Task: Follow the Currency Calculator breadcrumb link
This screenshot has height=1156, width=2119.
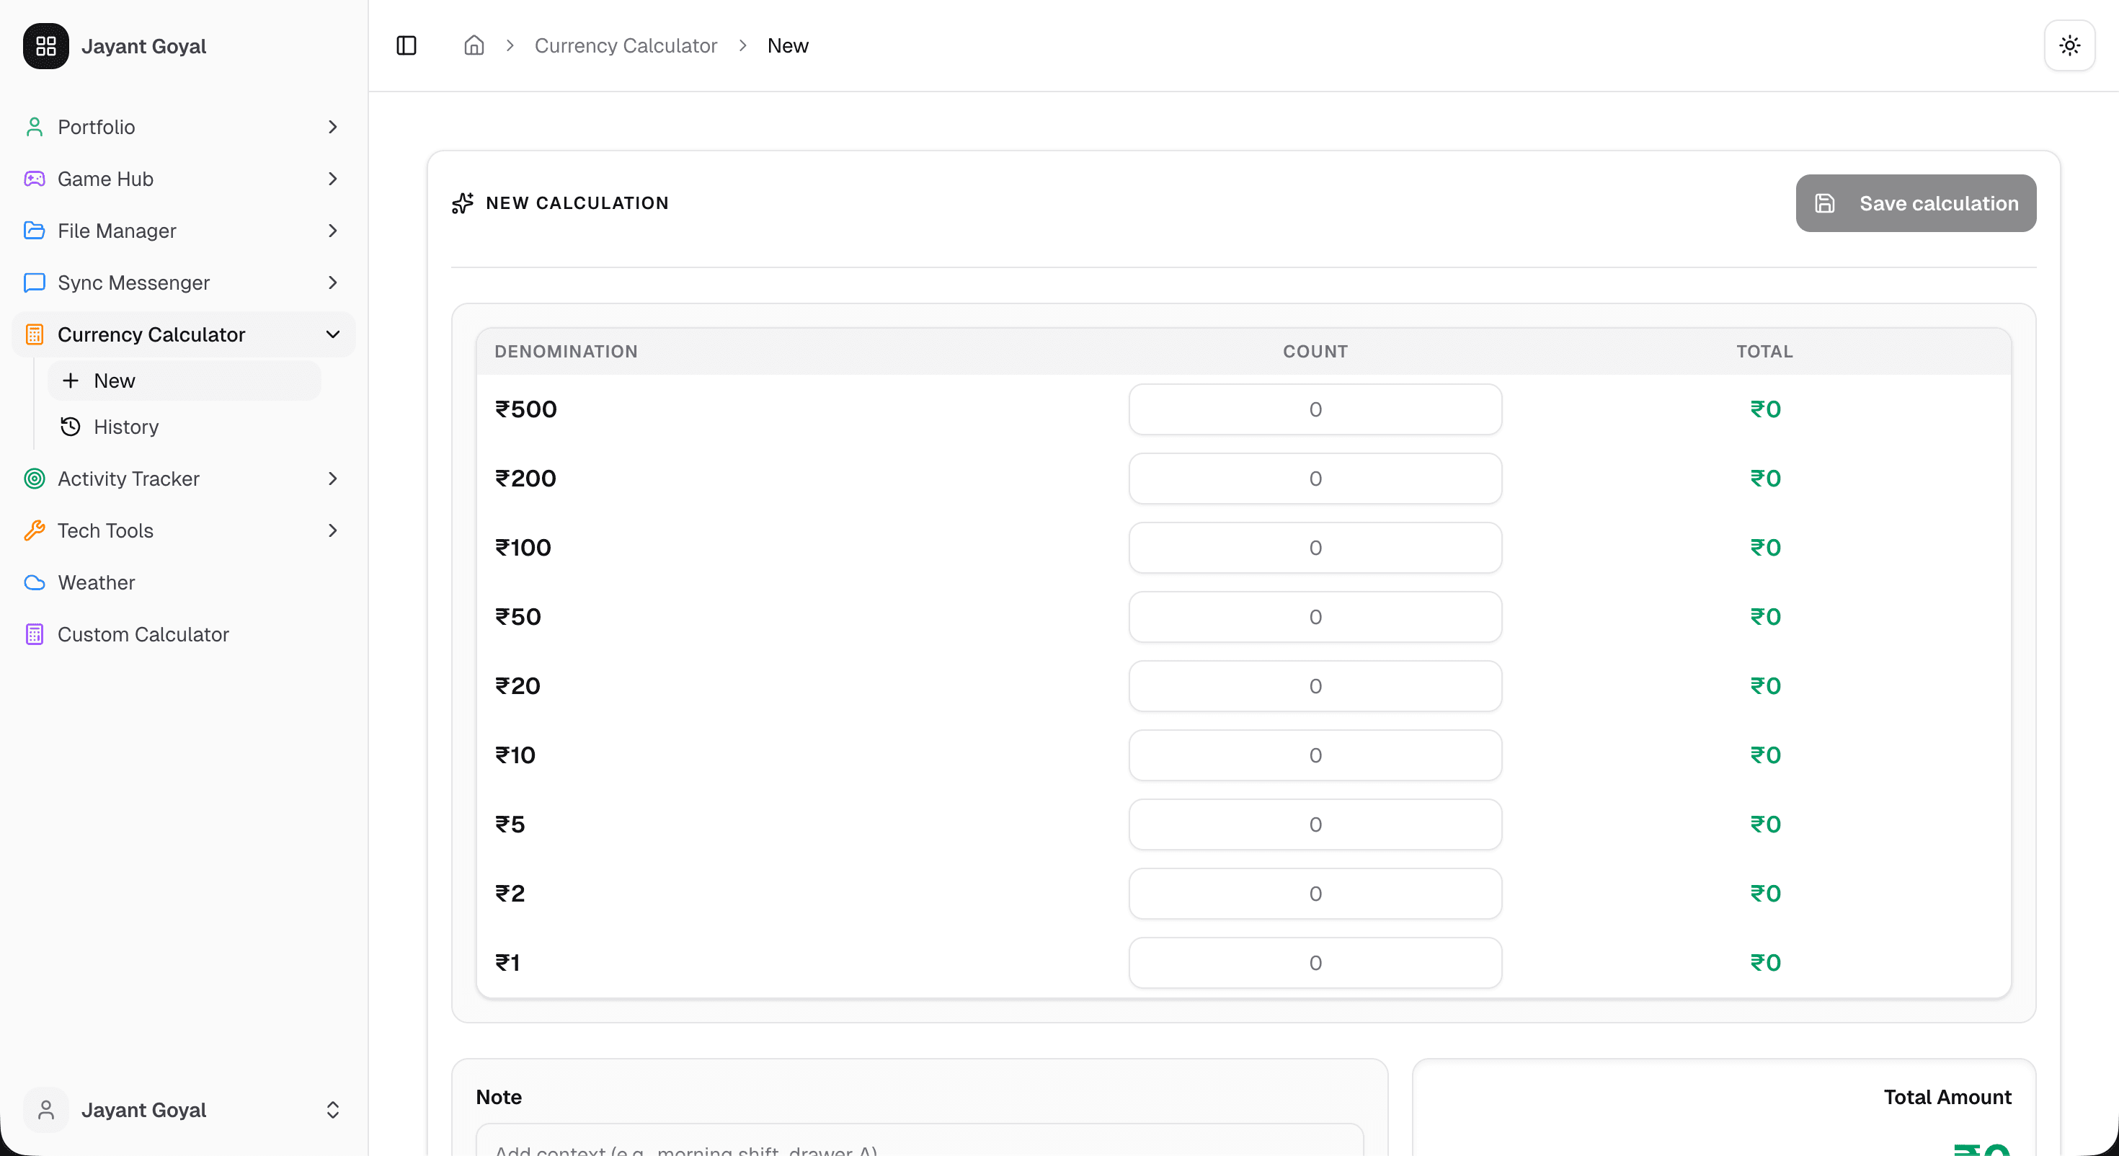Action: click(625, 45)
